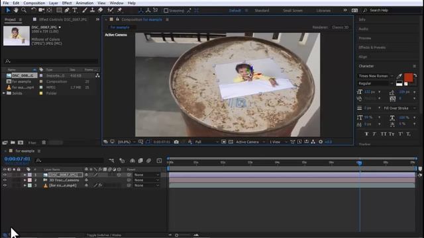This screenshot has height=238, width=424.
Task: Open the Fill Over Stroke dropdown
Action: [399, 108]
